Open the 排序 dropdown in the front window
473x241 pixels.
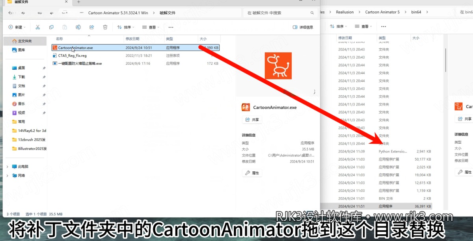point(125,27)
